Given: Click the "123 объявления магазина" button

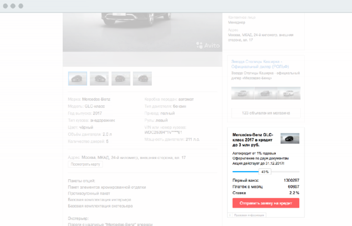Looking at the screenshot, I should (x=266, y=113).
